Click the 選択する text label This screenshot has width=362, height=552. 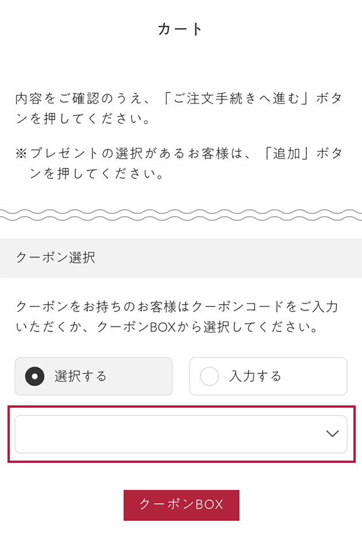pos(80,377)
